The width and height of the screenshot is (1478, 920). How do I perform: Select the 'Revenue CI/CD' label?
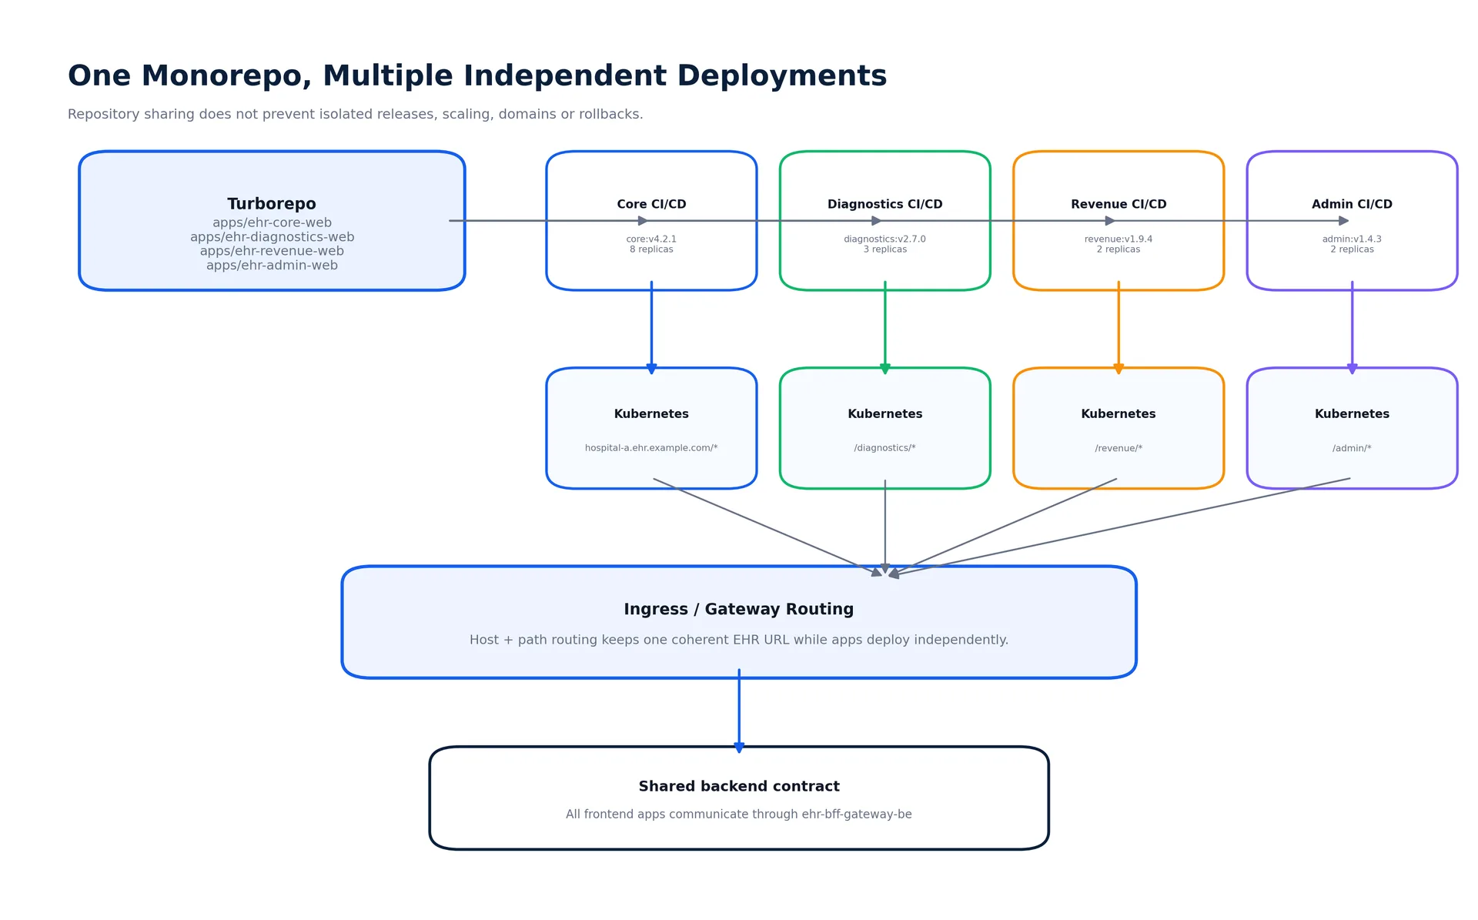[x=1119, y=204]
